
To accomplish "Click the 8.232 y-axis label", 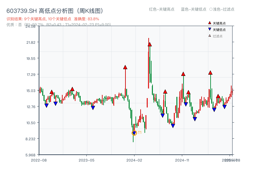I will 30,139.
